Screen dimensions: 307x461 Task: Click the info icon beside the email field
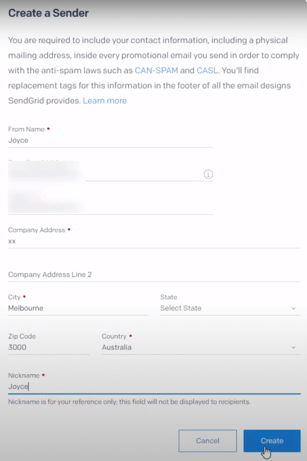[x=208, y=174]
